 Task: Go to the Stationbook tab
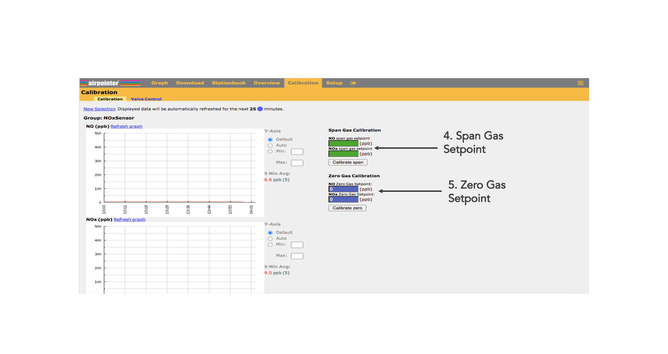tap(229, 83)
